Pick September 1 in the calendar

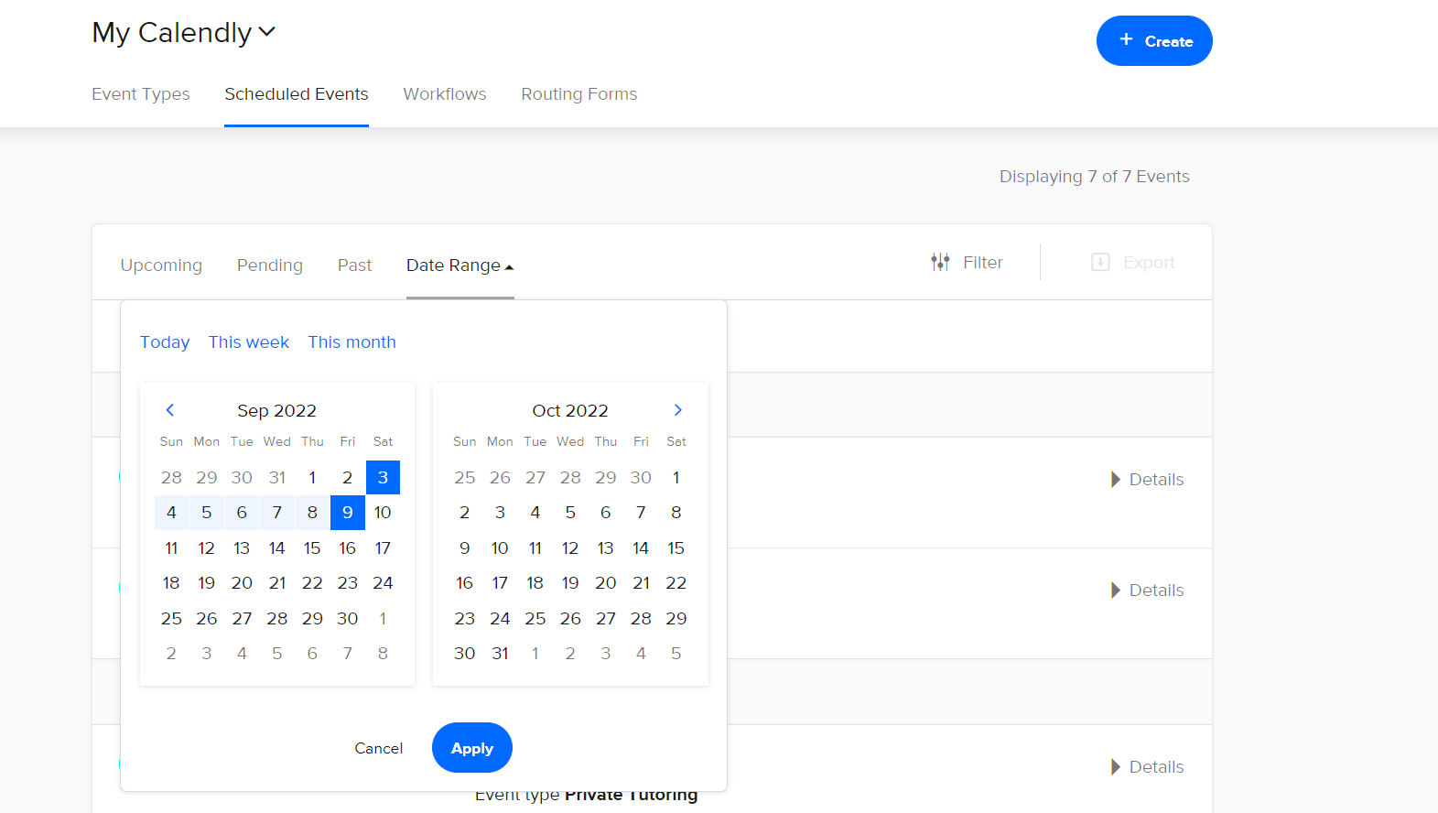[312, 478]
